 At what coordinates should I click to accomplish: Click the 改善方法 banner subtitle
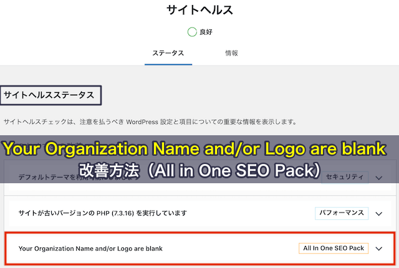tap(199, 169)
